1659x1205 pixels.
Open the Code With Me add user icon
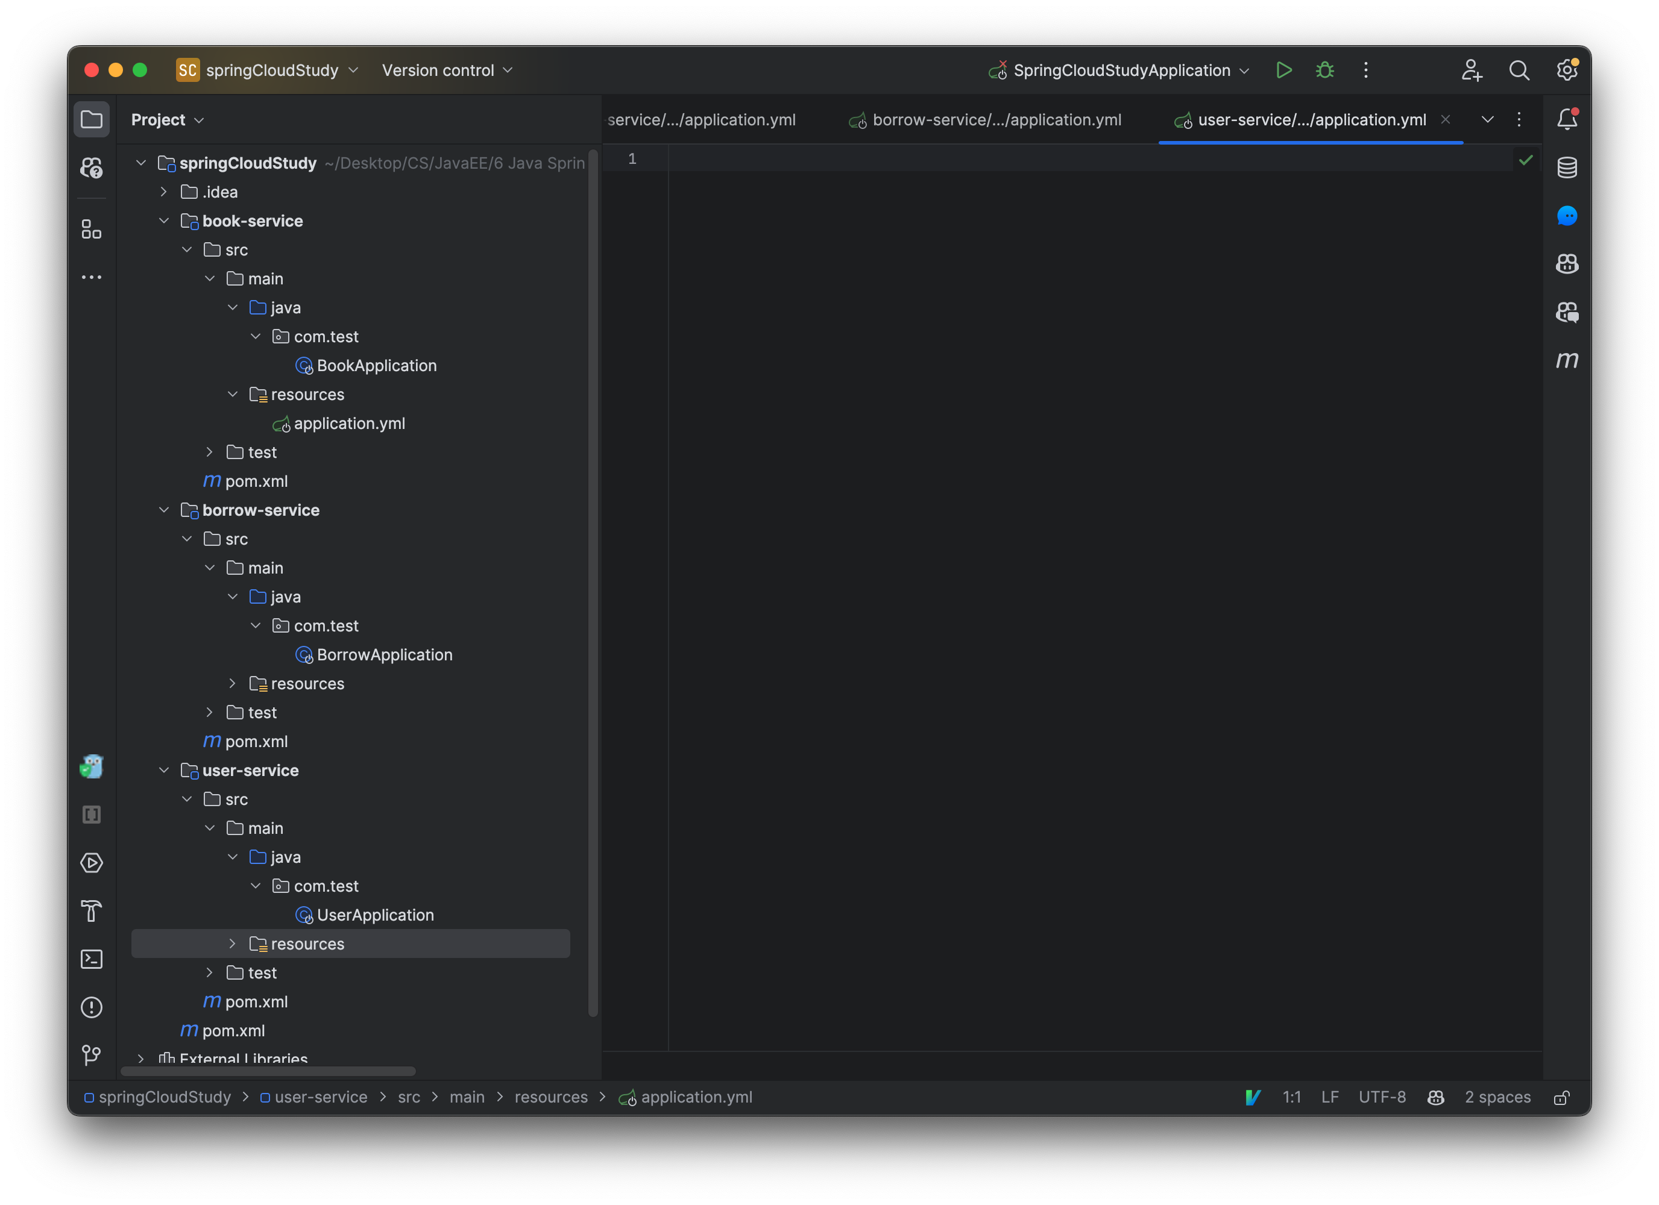[1472, 70]
